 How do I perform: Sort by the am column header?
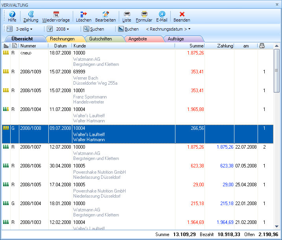(x=246, y=46)
